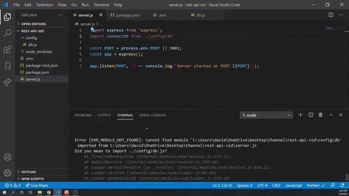Split the editor to the right
The height and width of the screenshot is (196, 349).
coord(331,15)
